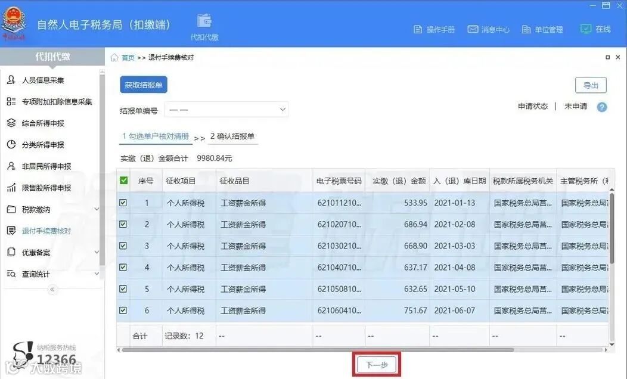Viewport: 627px width, 379px height.
Task: Switch to step 1 勾选单户核对清册 tab
Action: (156, 136)
